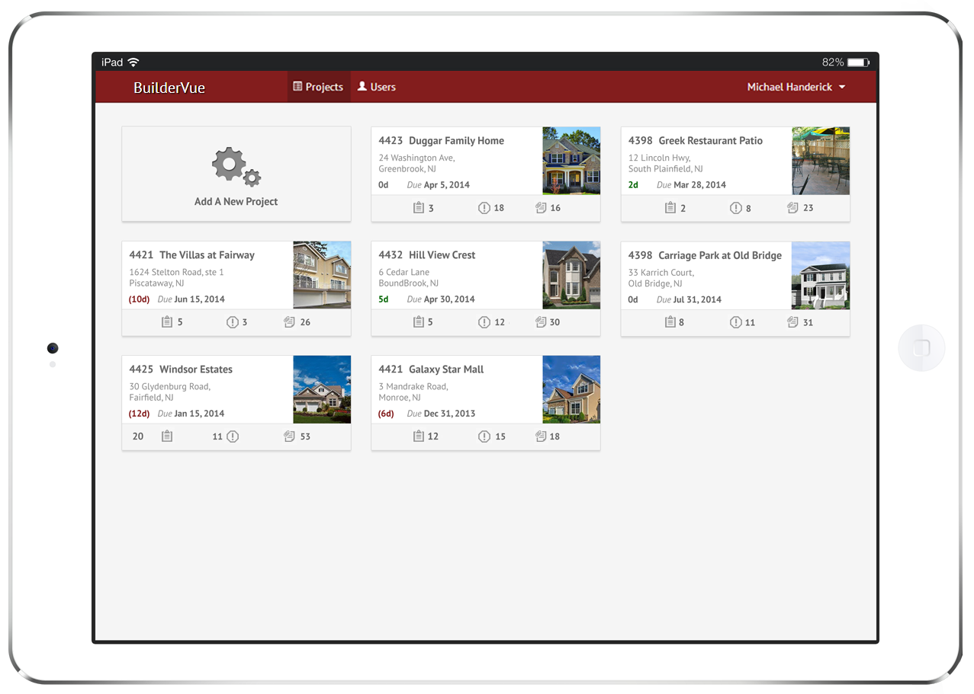This screenshot has height=694, width=974.
Task: Click due date Jul 31, 2014
Action: pyautogui.click(x=697, y=299)
